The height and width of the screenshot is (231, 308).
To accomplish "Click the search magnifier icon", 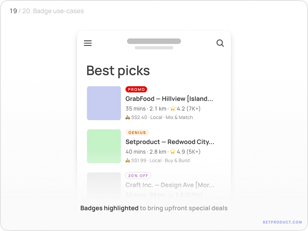I will (220, 43).
